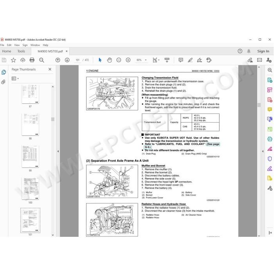Switch to the Home tab
Screen dimensions: 274x274
click(7, 51)
